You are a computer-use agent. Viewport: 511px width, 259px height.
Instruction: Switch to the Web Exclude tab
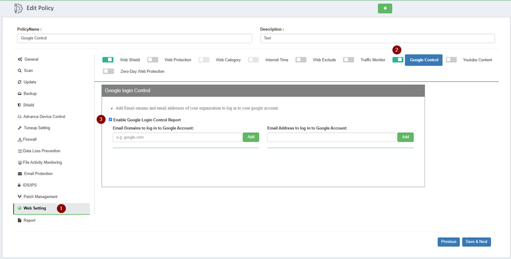coord(324,60)
